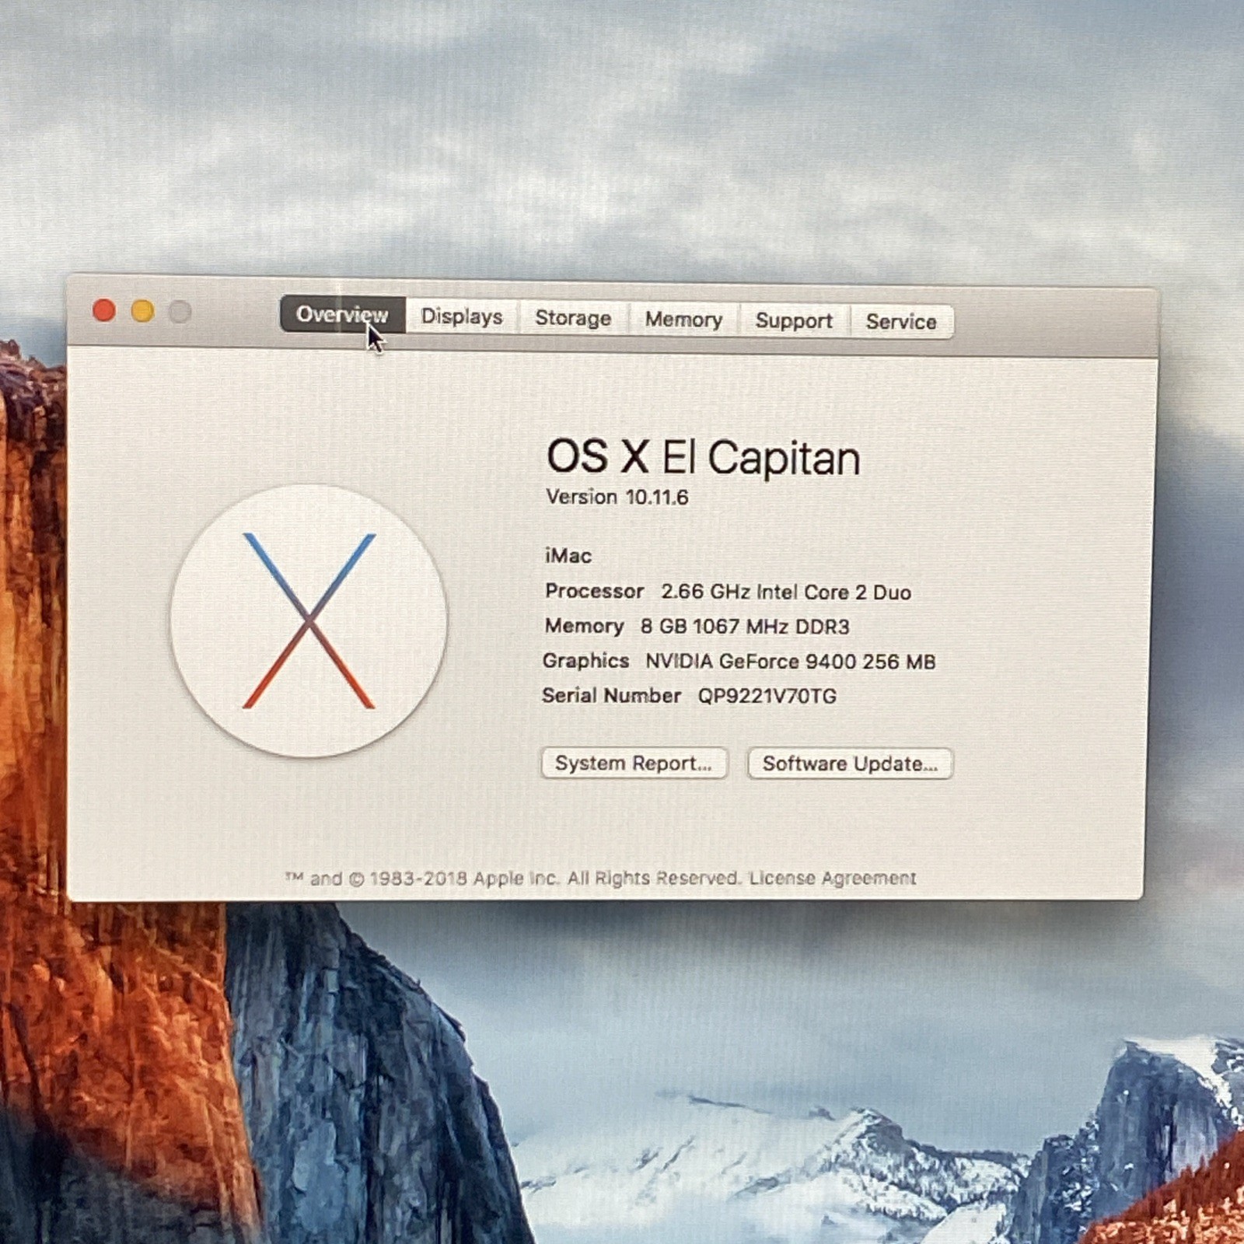The image size is (1244, 1244).
Task: Go to the Memory tab
Action: pos(683,320)
